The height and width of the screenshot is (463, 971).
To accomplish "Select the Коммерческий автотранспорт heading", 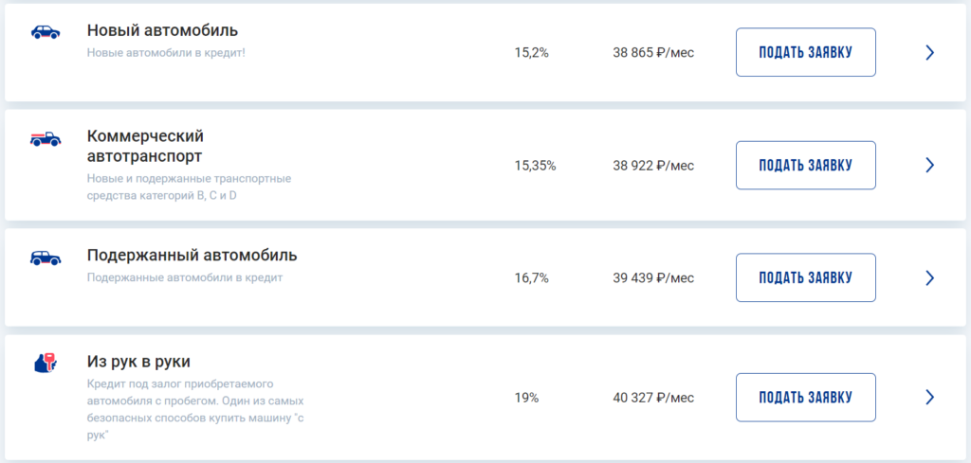I will [145, 146].
